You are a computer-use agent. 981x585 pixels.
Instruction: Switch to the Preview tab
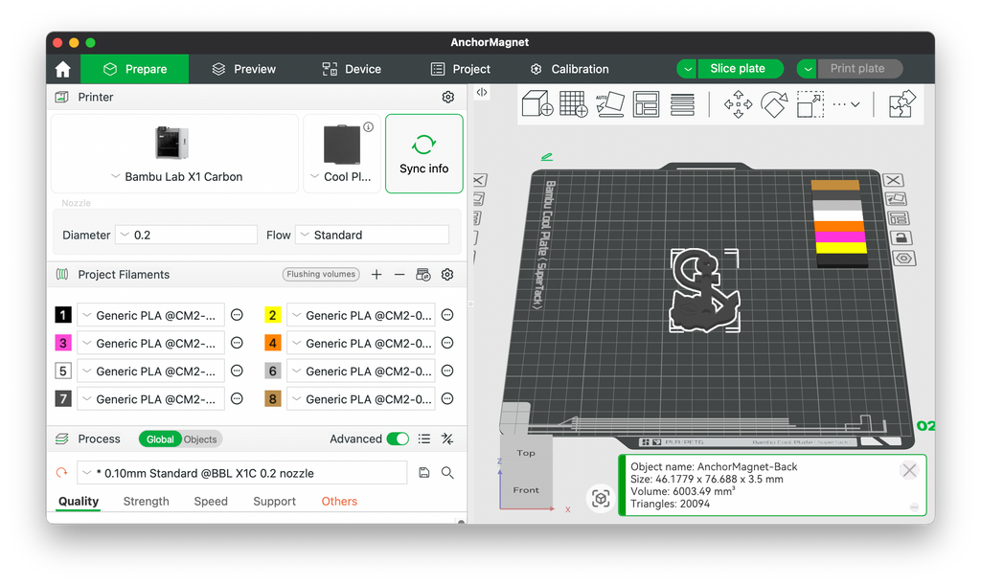[x=243, y=69]
